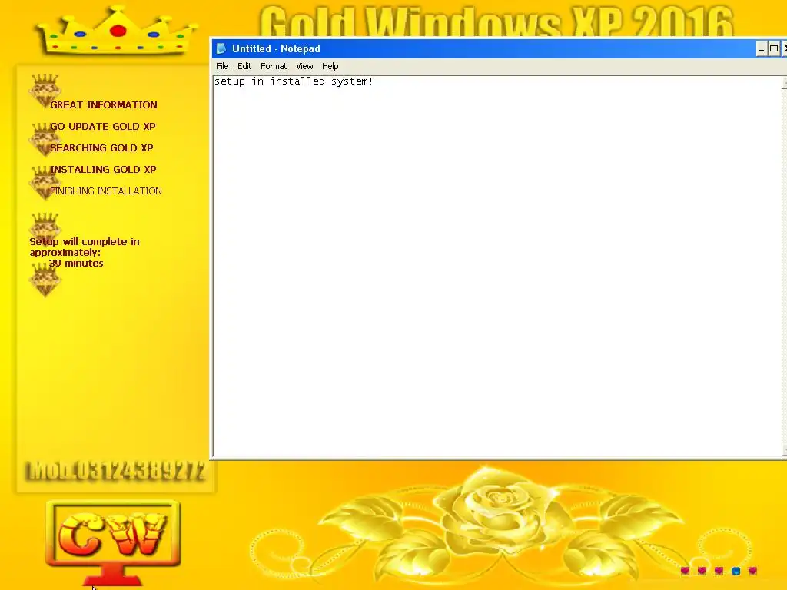Viewport: 787px width, 590px height.
Task: Minimize the Notepad window
Action: (762, 48)
